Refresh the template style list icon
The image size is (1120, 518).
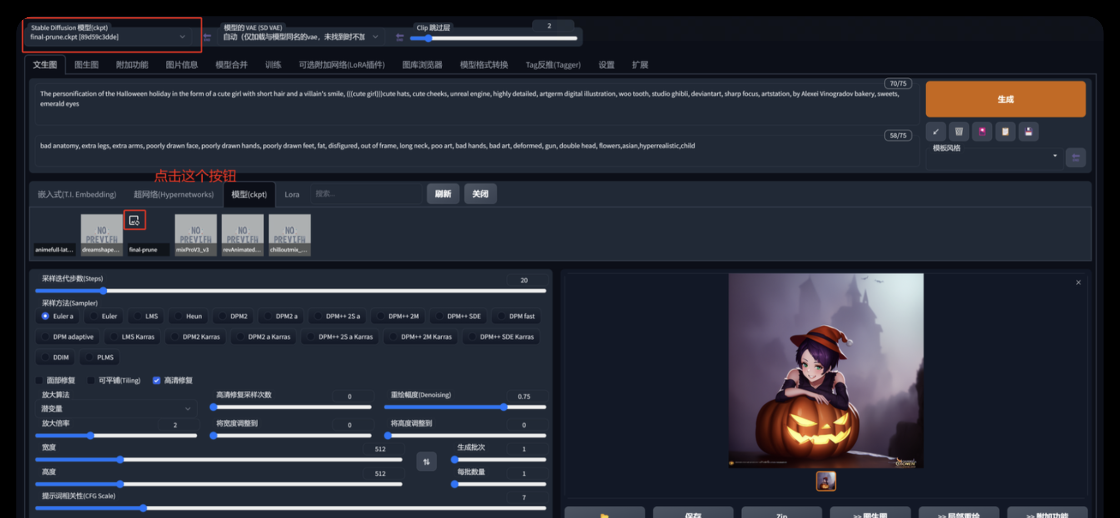[1075, 158]
